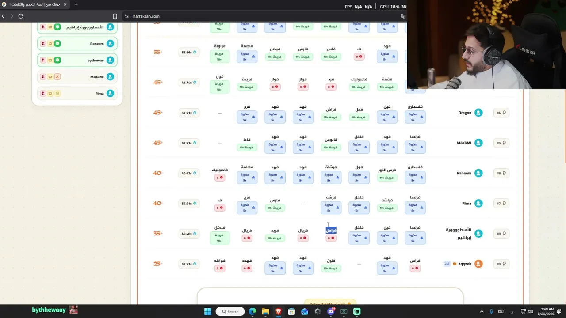Click crown icon in bytheway sidebar card
Image resolution: width=566 pixels, height=318 pixels.
coord(50,60)
